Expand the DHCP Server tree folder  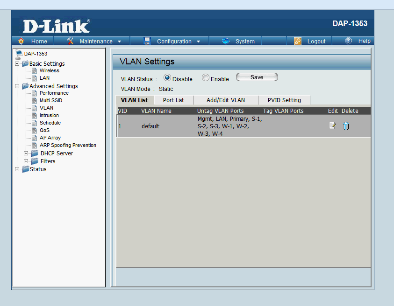tap(26, 153)
